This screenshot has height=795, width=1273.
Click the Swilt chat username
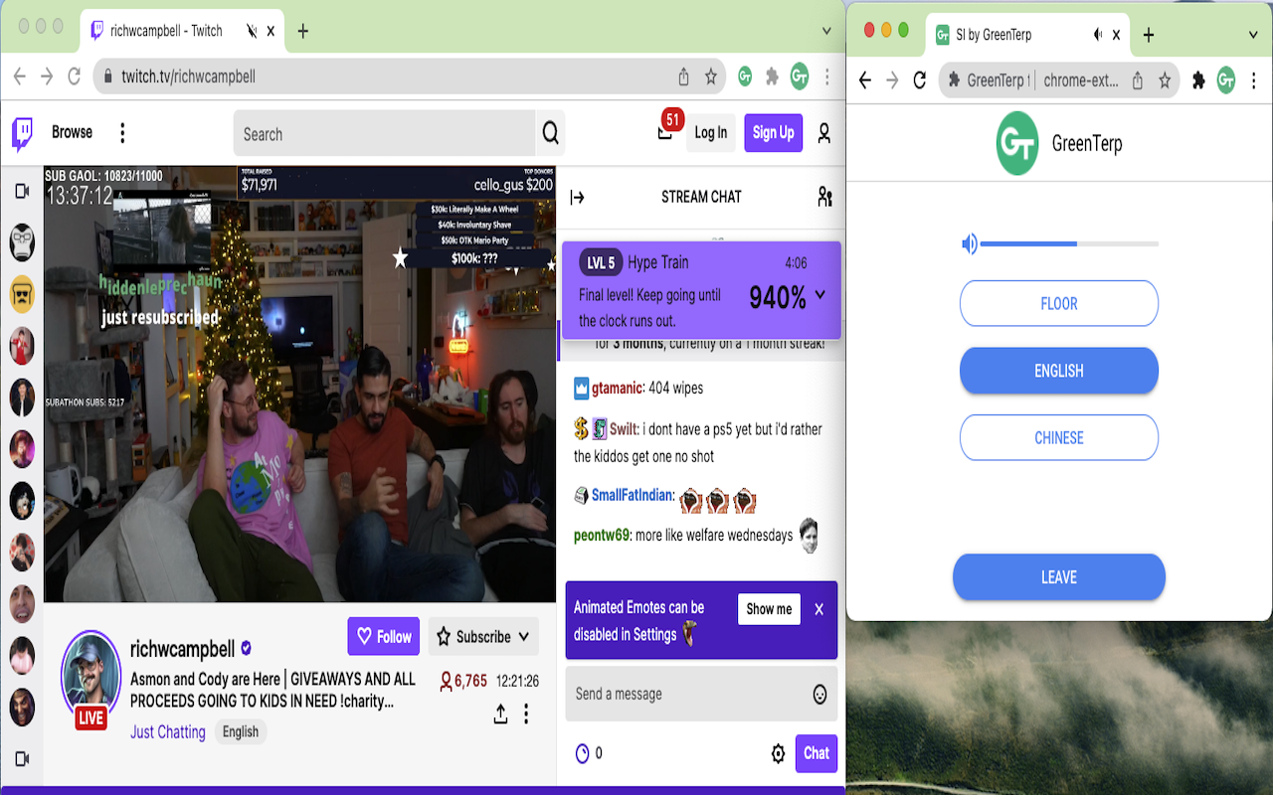624,429
